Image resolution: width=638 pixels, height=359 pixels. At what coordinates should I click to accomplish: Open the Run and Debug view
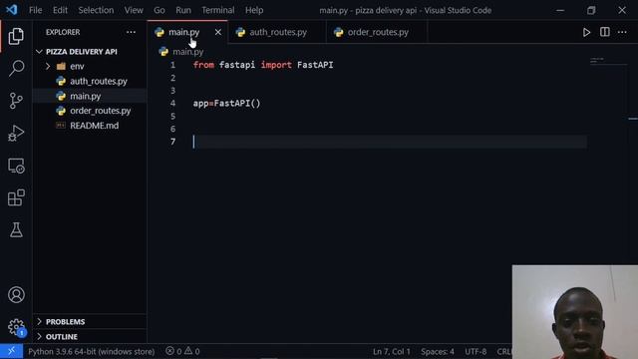16,133
